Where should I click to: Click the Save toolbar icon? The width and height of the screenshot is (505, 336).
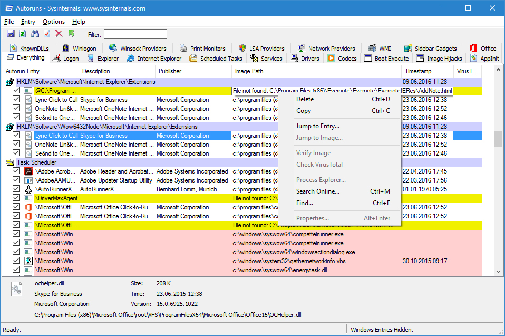[x=11, y=34]
